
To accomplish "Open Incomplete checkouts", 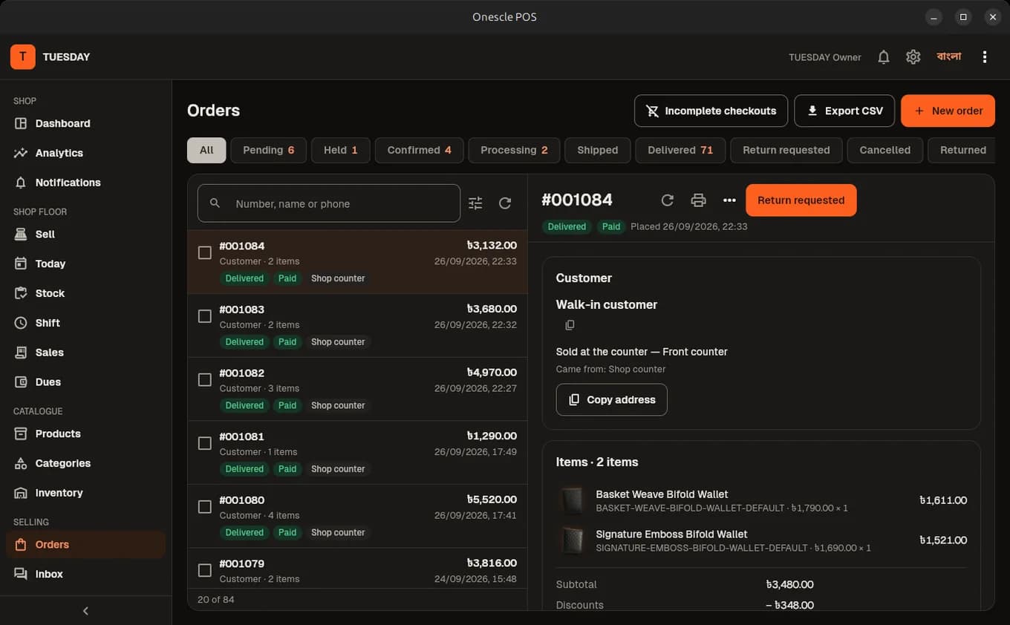I will pyautogui.click(x=711, y=111).
